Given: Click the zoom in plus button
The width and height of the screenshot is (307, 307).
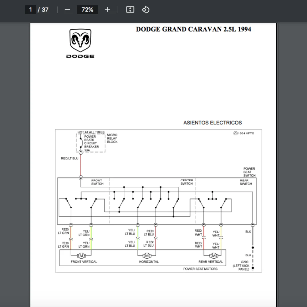Looking at the screenshot, I should (x=107, y=10).
